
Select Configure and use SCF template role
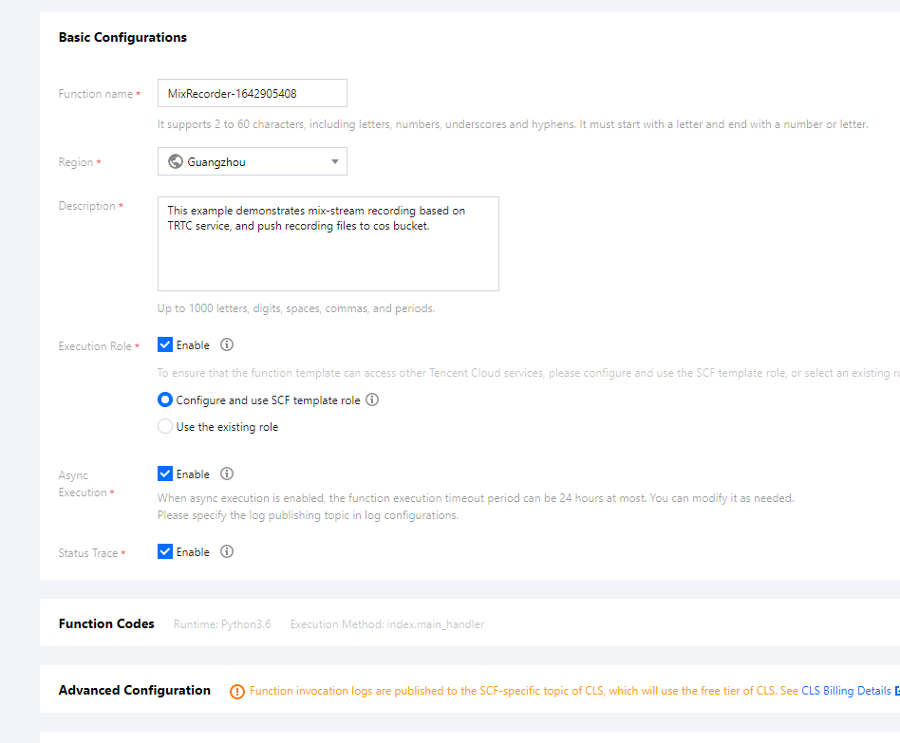tap(165, 400)
